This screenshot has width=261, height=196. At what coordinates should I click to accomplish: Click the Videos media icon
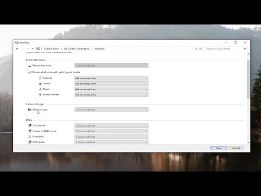tap(40, 83)
